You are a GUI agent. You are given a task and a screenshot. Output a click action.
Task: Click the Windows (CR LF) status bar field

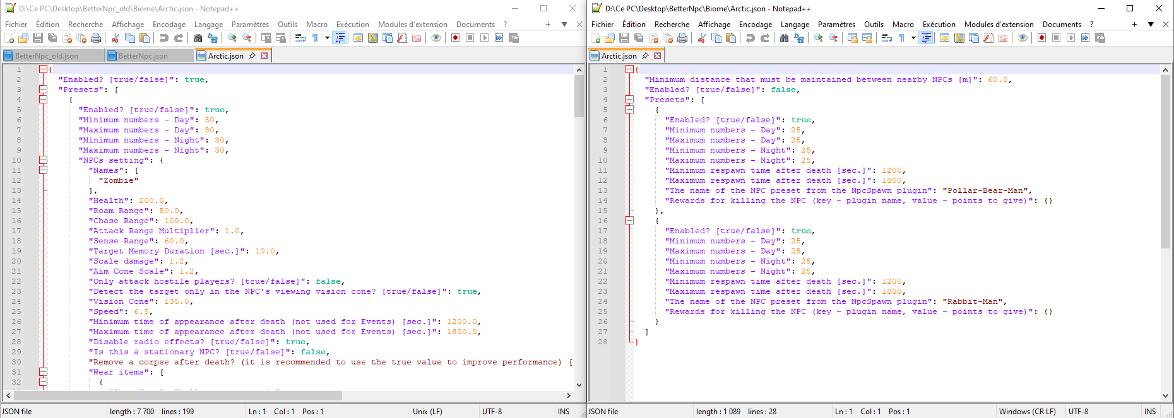click(1027, 412)
